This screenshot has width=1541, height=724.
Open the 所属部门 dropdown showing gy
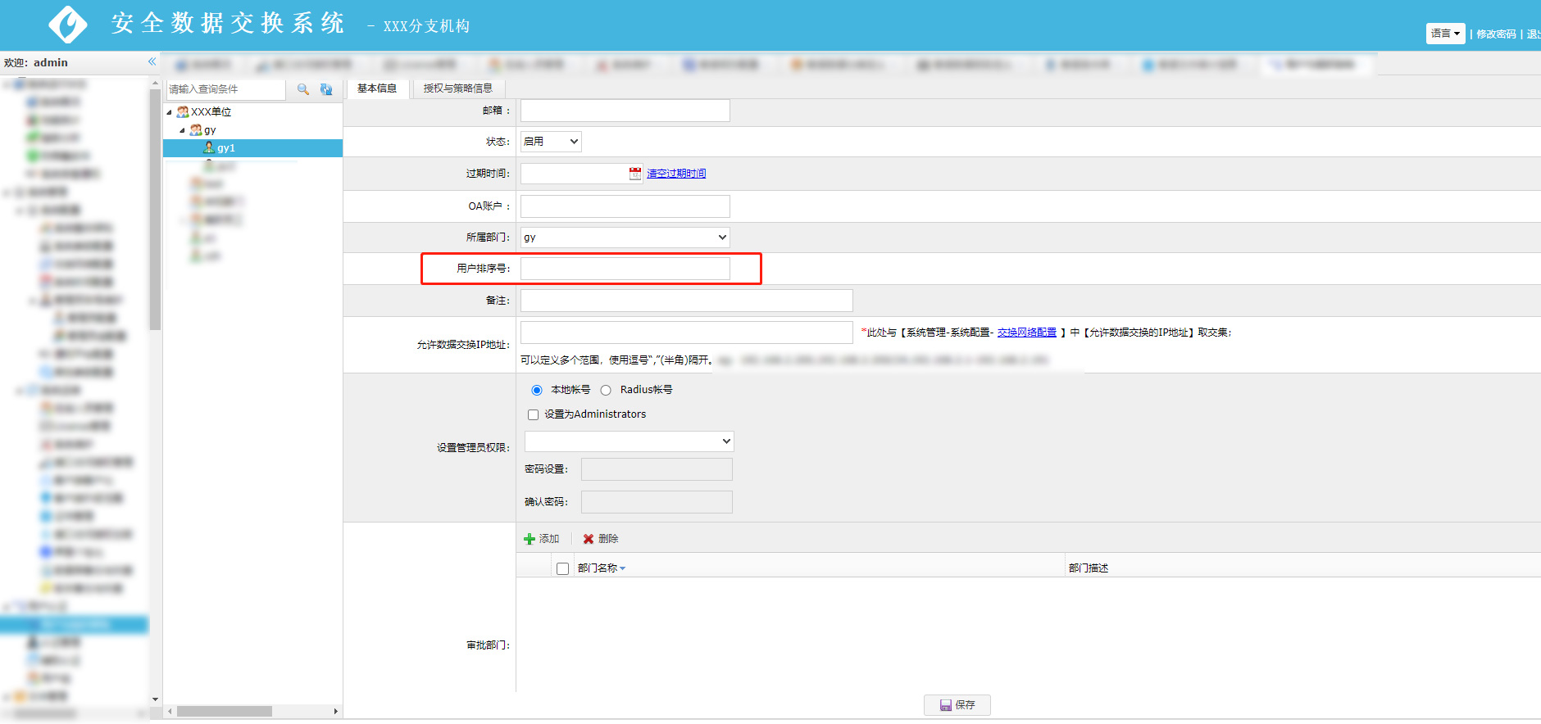click(x=625, y=238)
